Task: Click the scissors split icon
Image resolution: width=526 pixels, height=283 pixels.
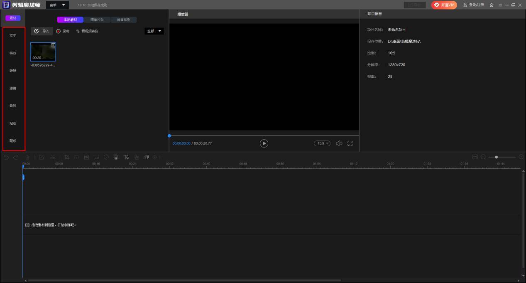Action: coord(53,157)
